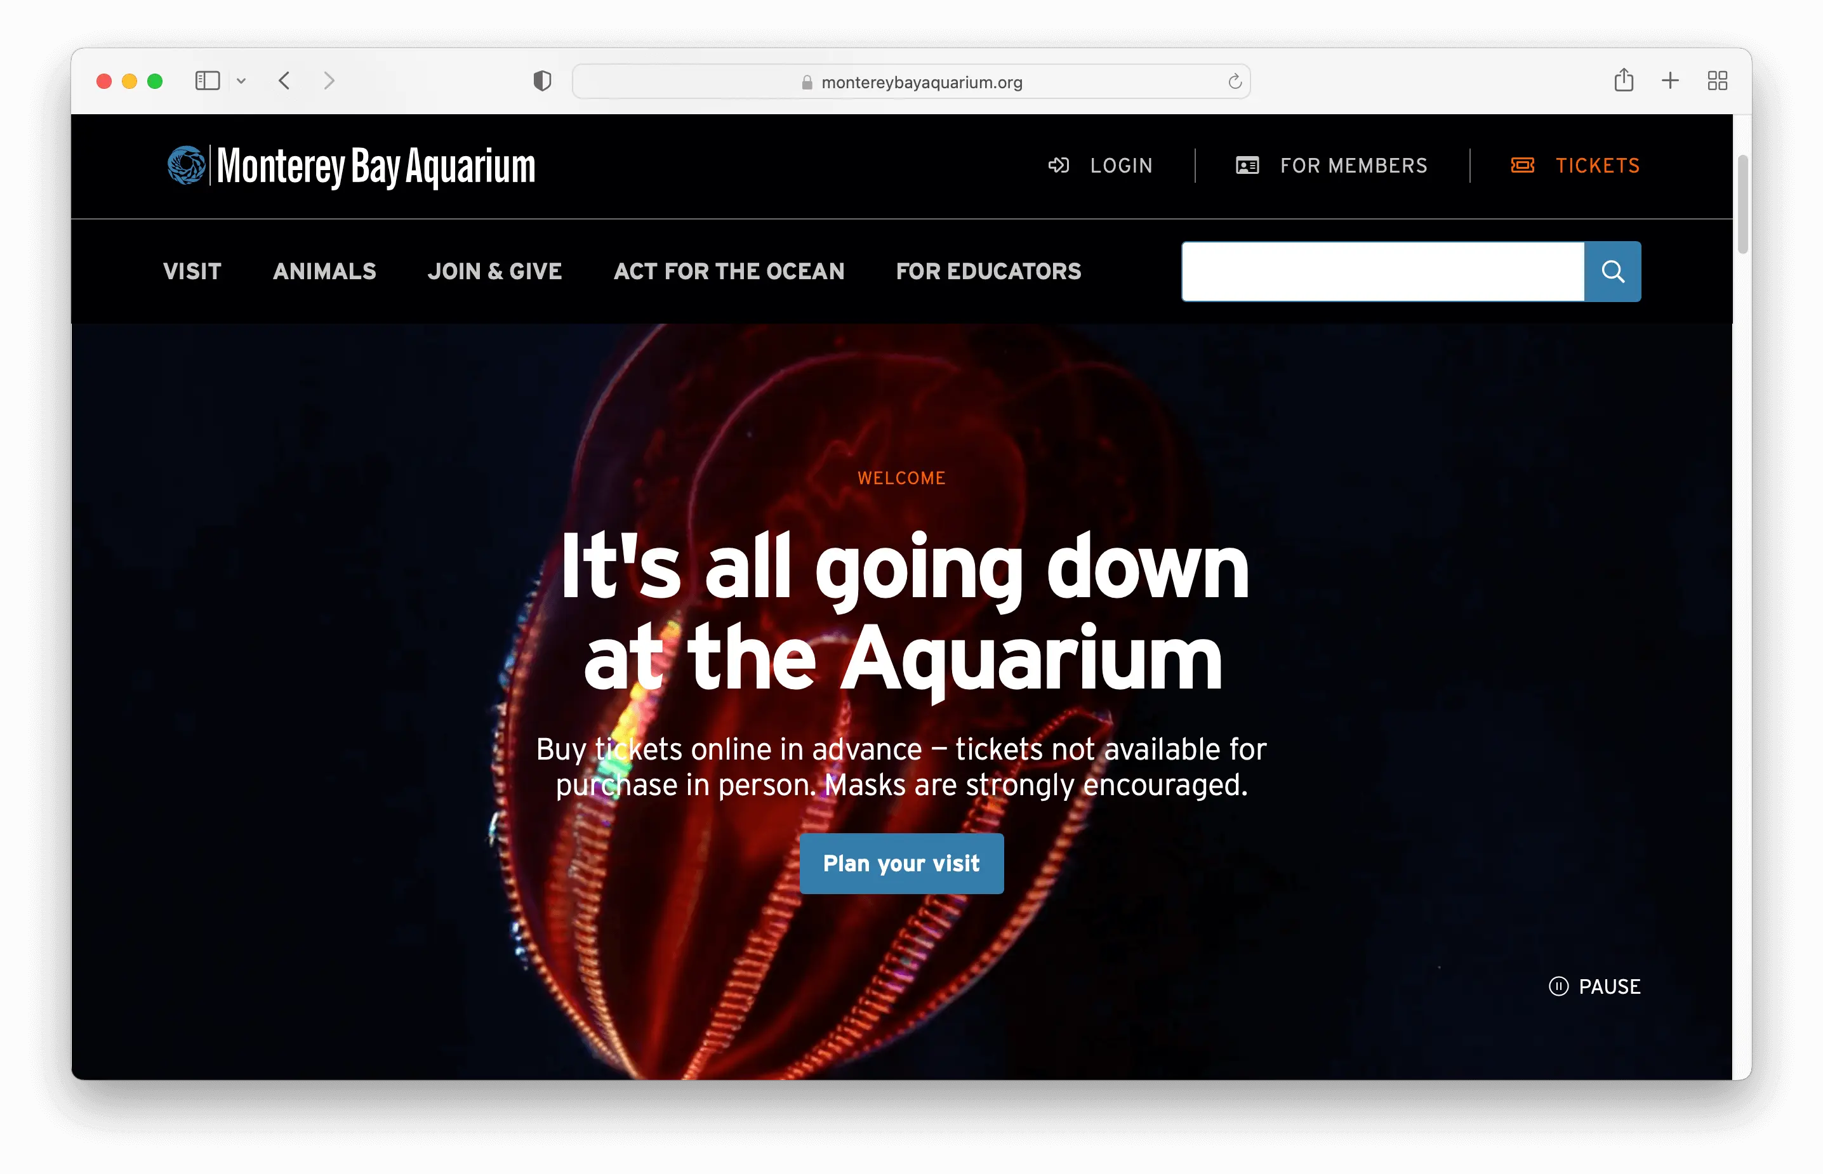Click the LOGIN link
Viewport: 1823px width, 1174px height.
click(1100, 166)
